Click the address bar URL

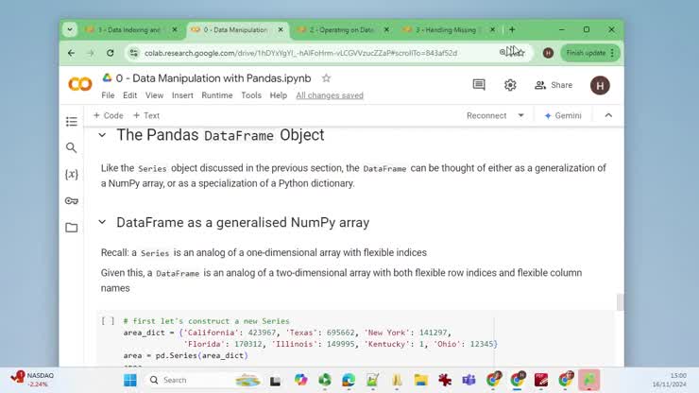coord(300,53)
